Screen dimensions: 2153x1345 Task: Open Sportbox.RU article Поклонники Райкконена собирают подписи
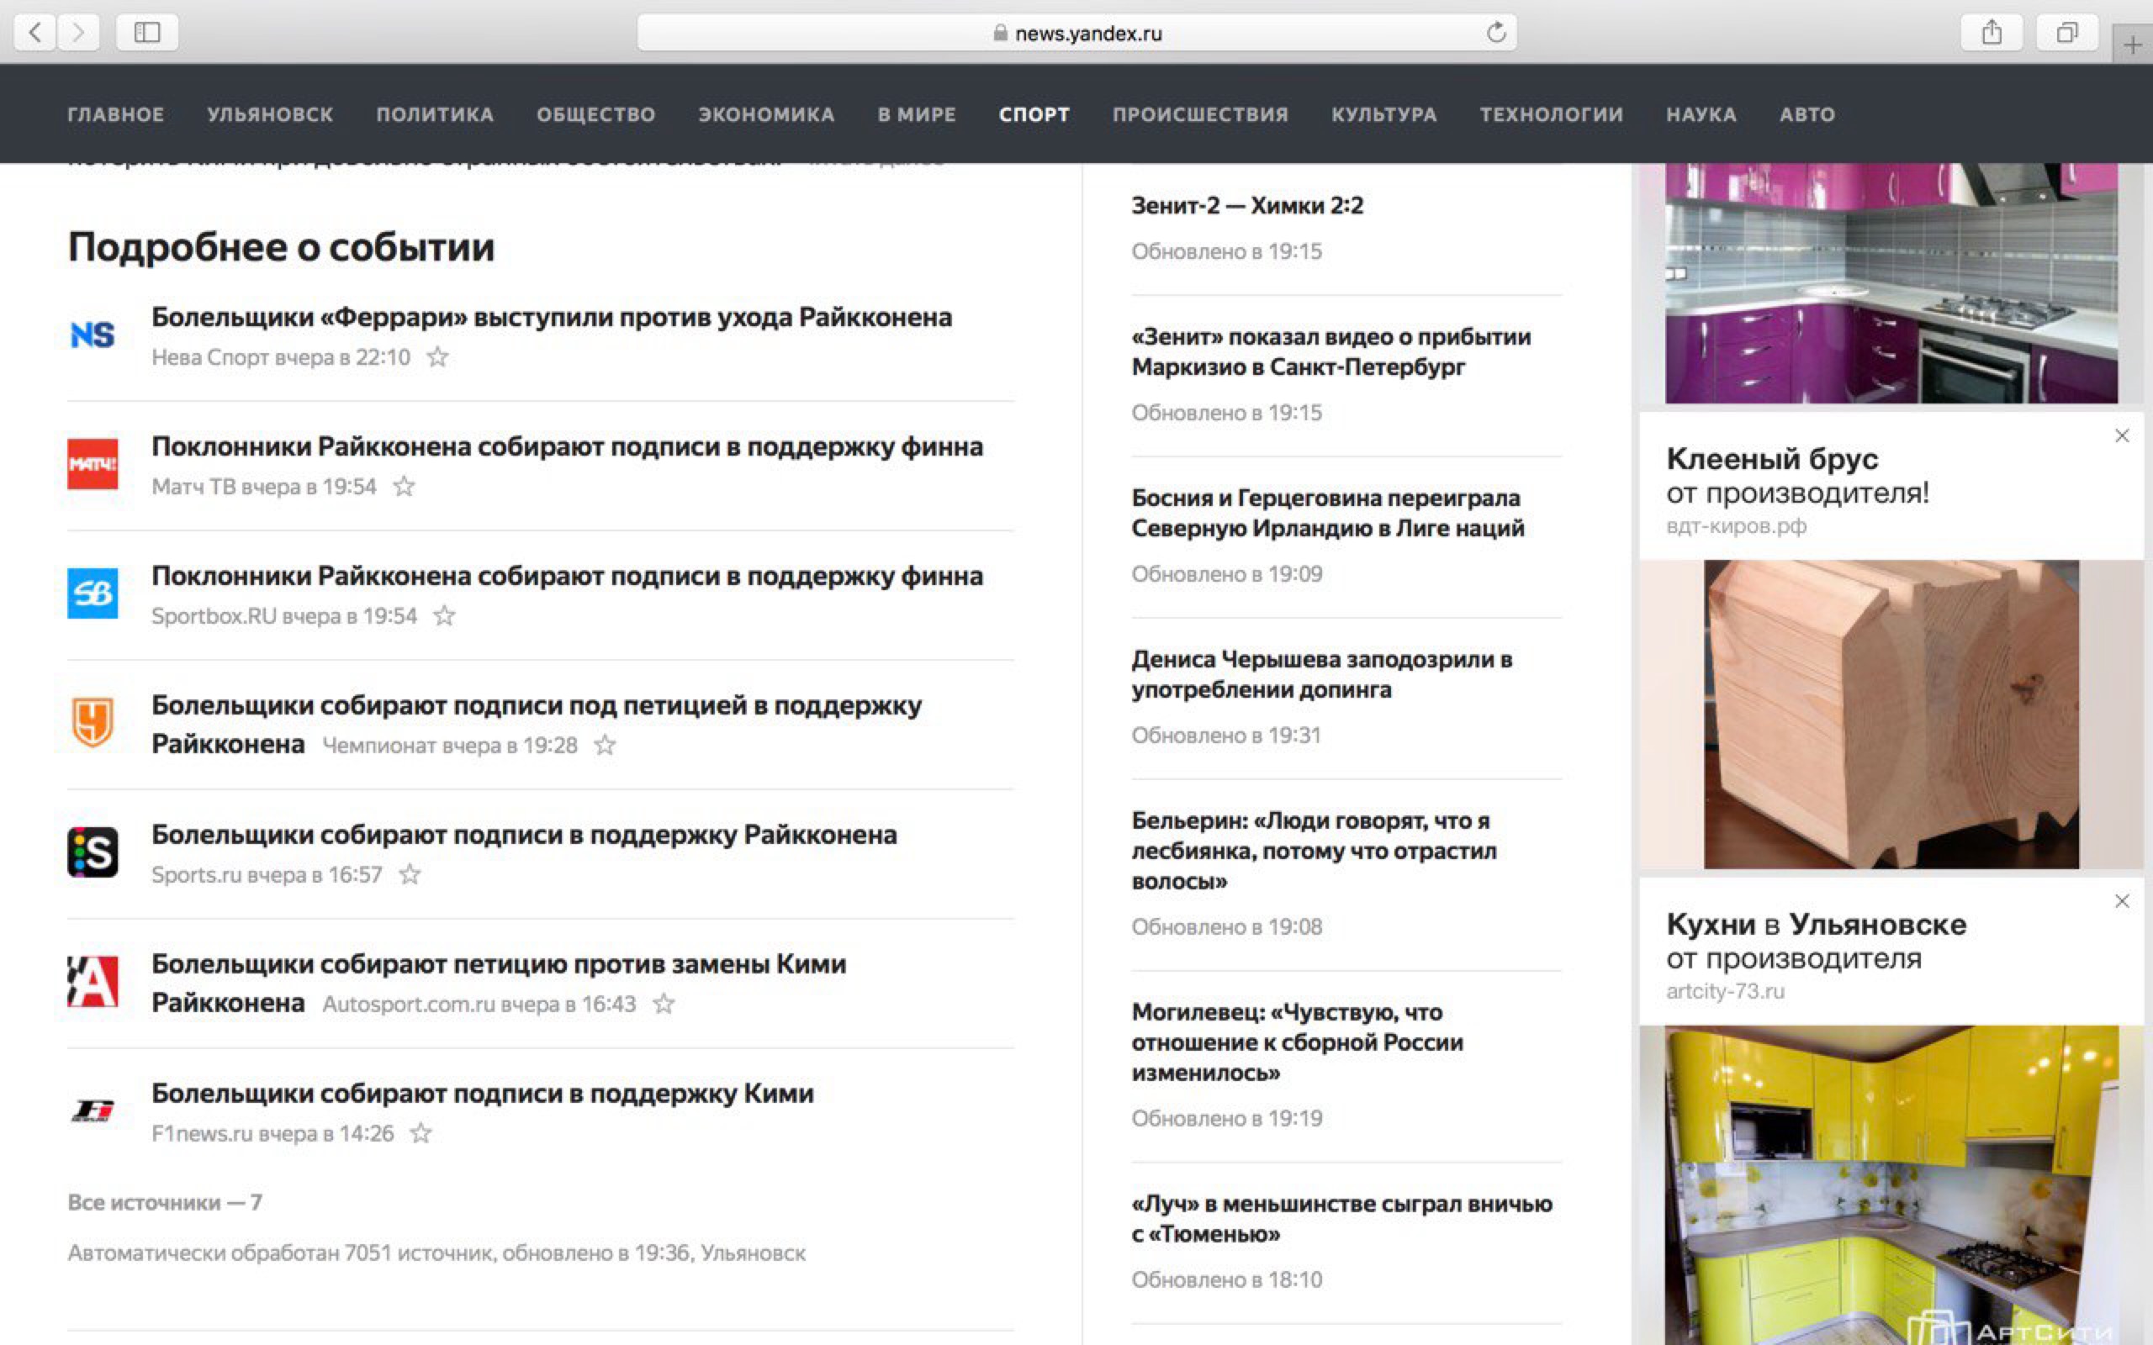pyautogui.click(x=567, y=576)
